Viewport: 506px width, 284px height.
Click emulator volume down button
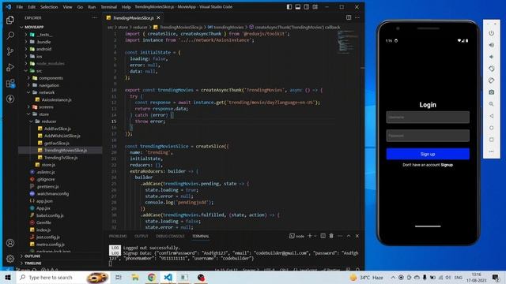point(491,57)
